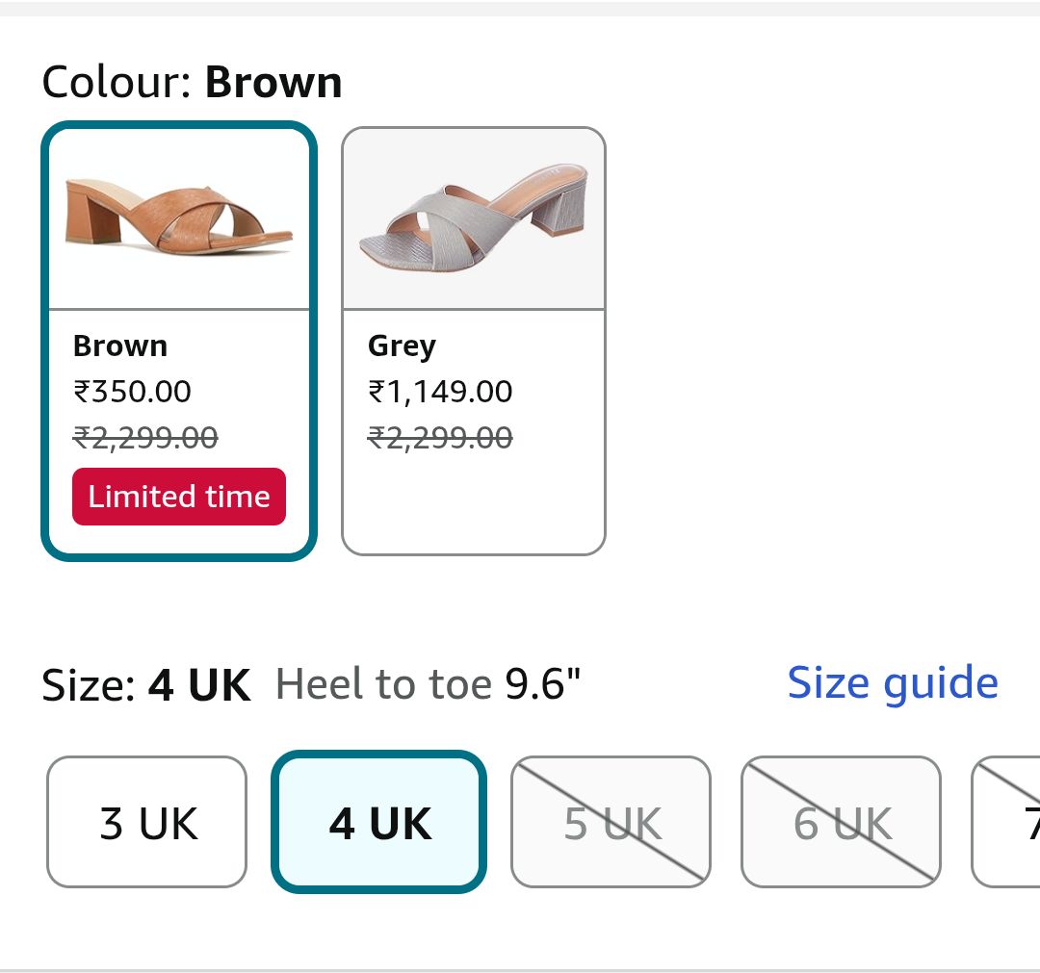Select the 4 UK size button

pyautogui.click(x=379, y=823)
